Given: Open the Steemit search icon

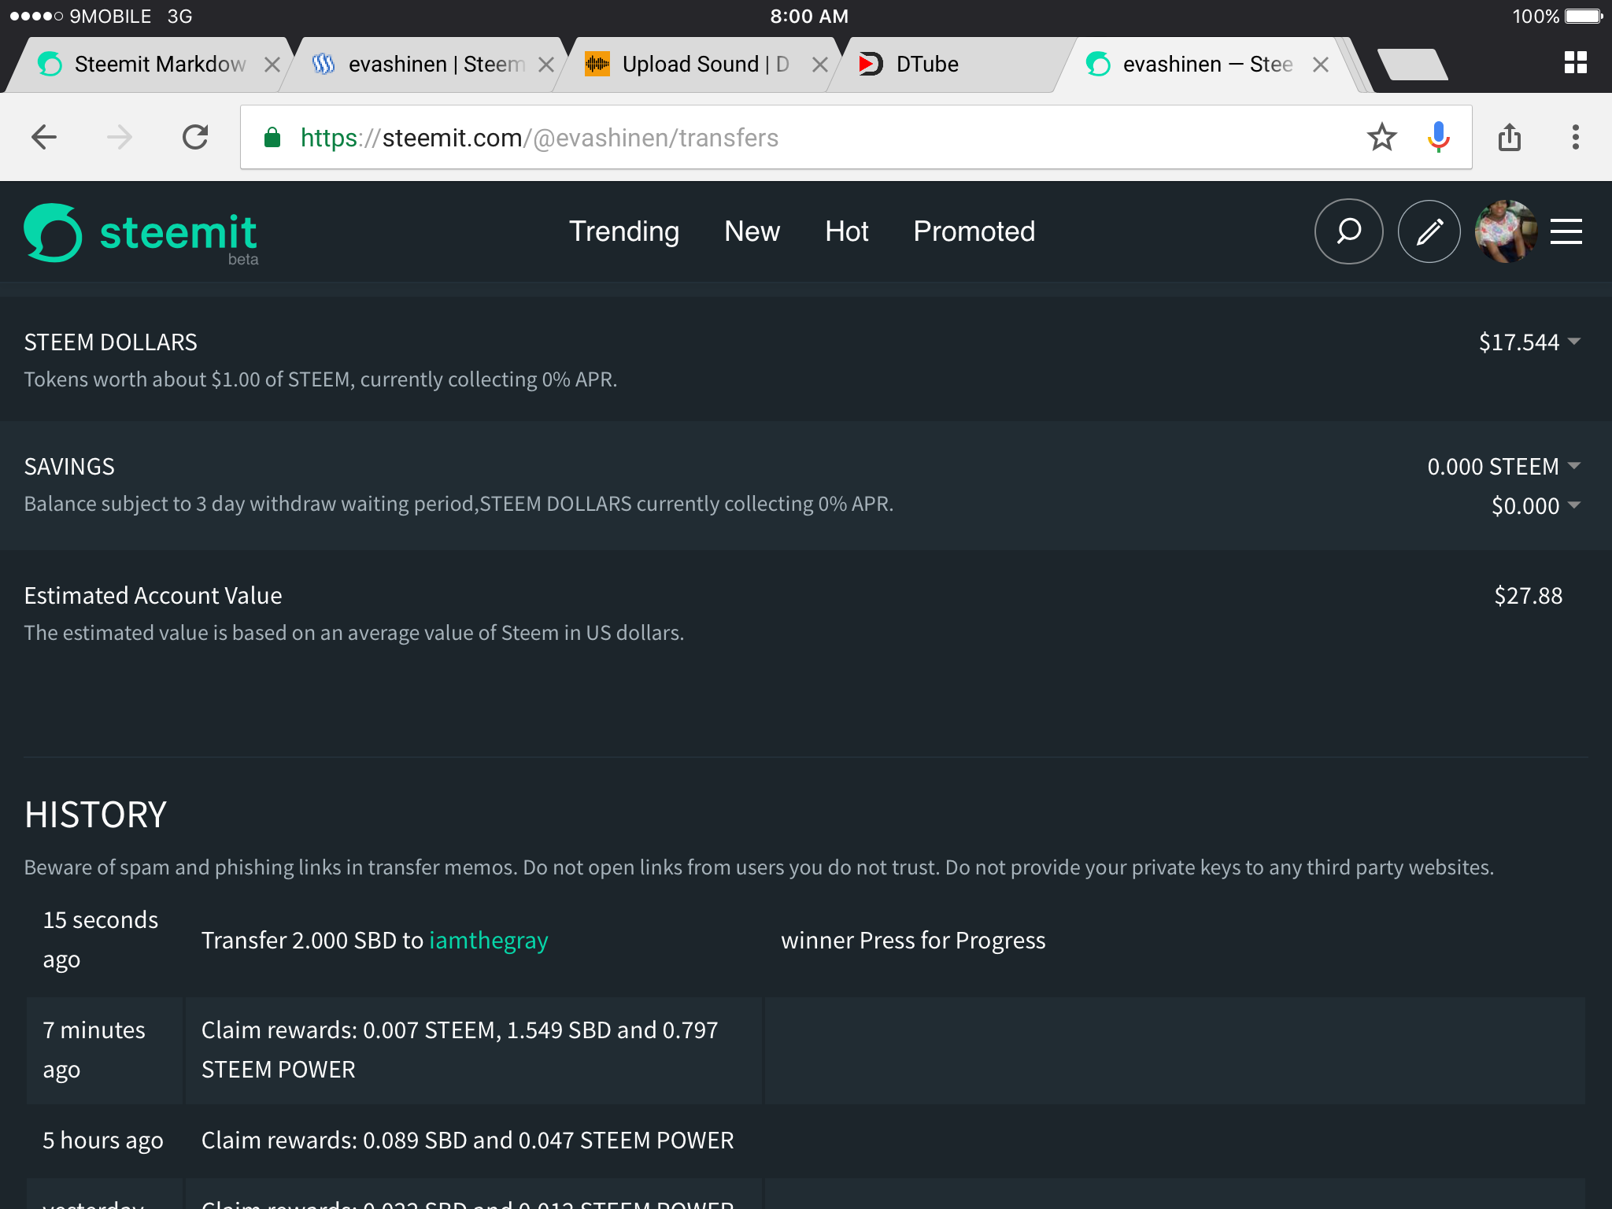Looking at the screenshot, I should pyautogui.click(x=1348, y=231).
